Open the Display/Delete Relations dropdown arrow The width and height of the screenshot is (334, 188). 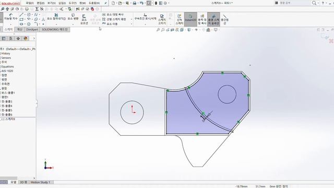[145, 25]
